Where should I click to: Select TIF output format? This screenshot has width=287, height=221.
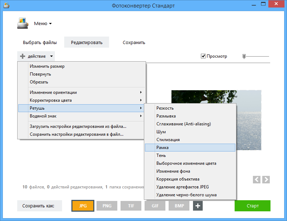pyautogui.click(x=131, y=206)
